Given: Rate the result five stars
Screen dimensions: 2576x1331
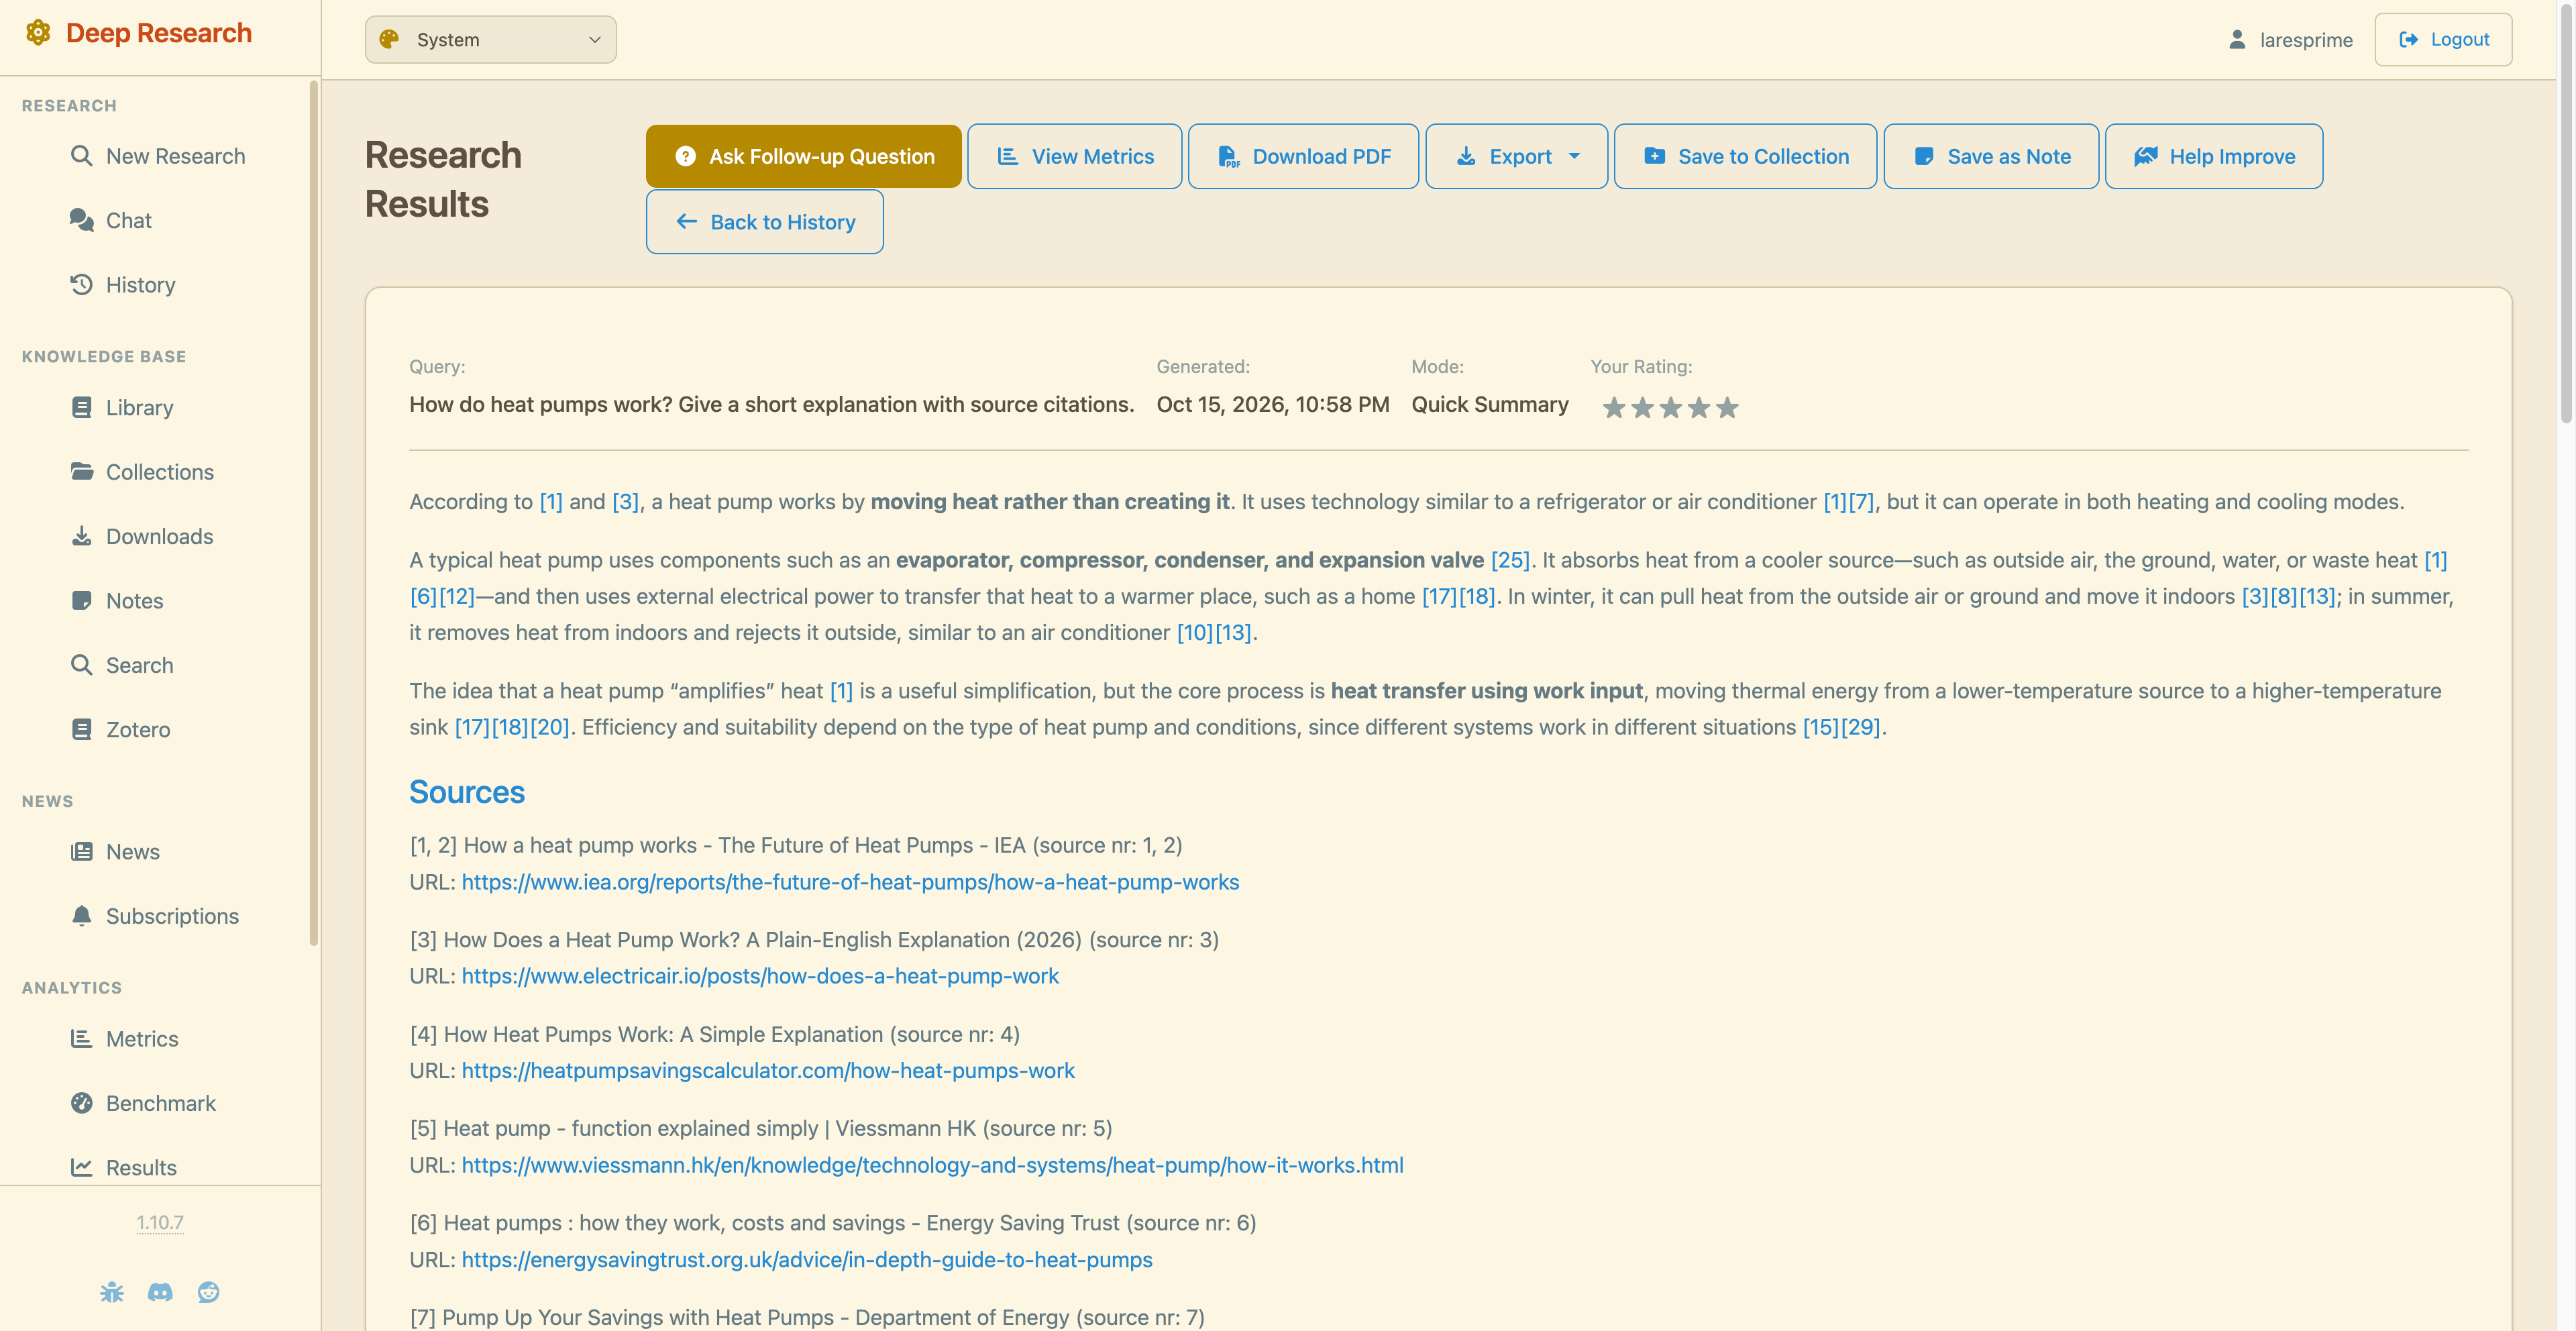Looking at the screenshot, I should pyautogui.click(x=1727, y=407).
